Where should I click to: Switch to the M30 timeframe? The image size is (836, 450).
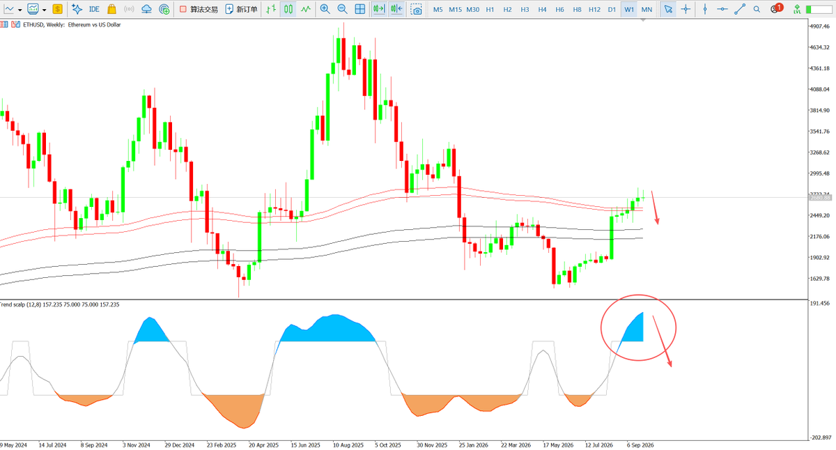472,9
